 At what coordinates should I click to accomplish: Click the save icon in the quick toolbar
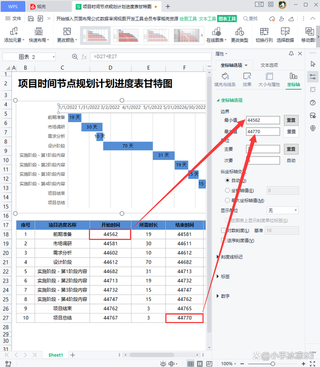30,18
